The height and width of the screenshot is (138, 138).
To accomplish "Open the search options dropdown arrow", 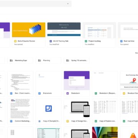I will pos(68,4).
